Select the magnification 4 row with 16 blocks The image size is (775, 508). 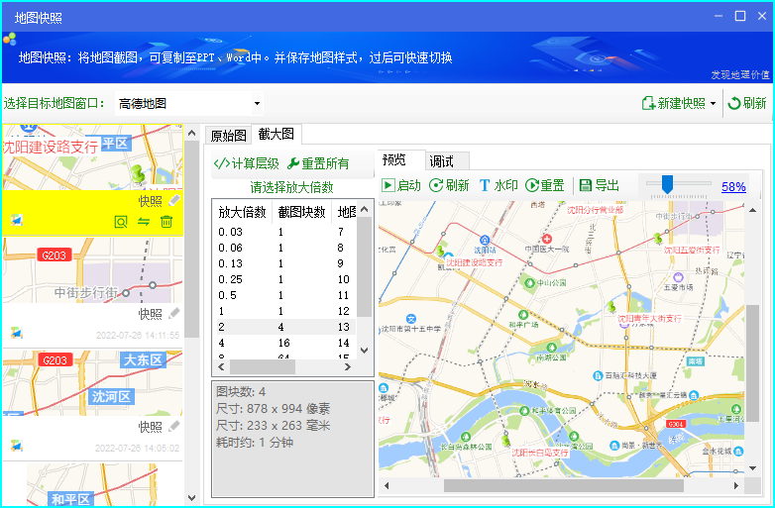click(284, 342)
